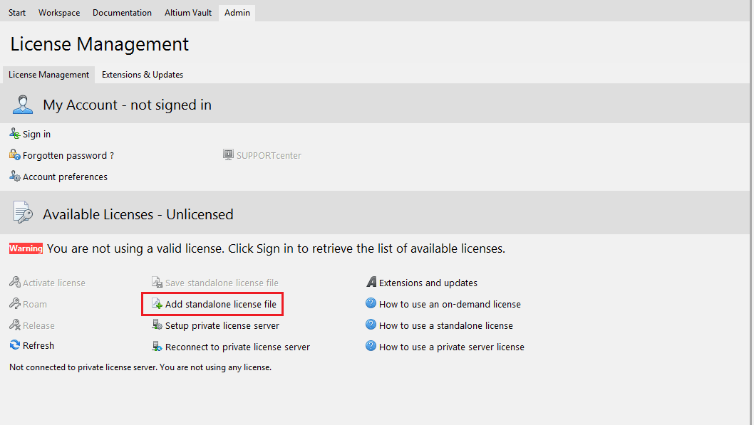Switch to the Workspace tab
754x425 pixels.
point(59,13)
